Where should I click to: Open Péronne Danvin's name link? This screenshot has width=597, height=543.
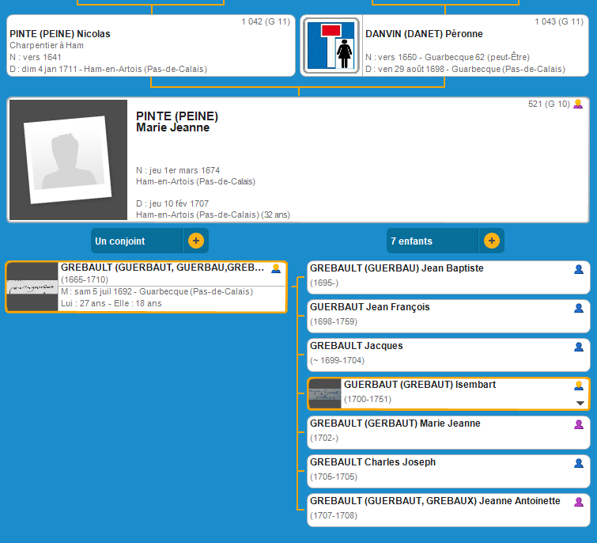(424, 34)
